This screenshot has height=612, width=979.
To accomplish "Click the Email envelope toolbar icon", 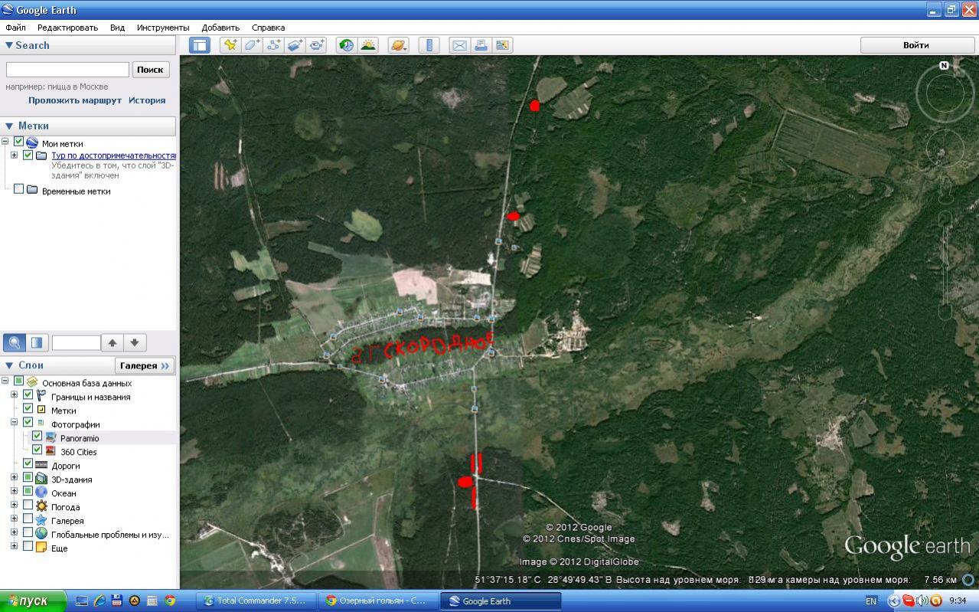I will pos(459,45).
